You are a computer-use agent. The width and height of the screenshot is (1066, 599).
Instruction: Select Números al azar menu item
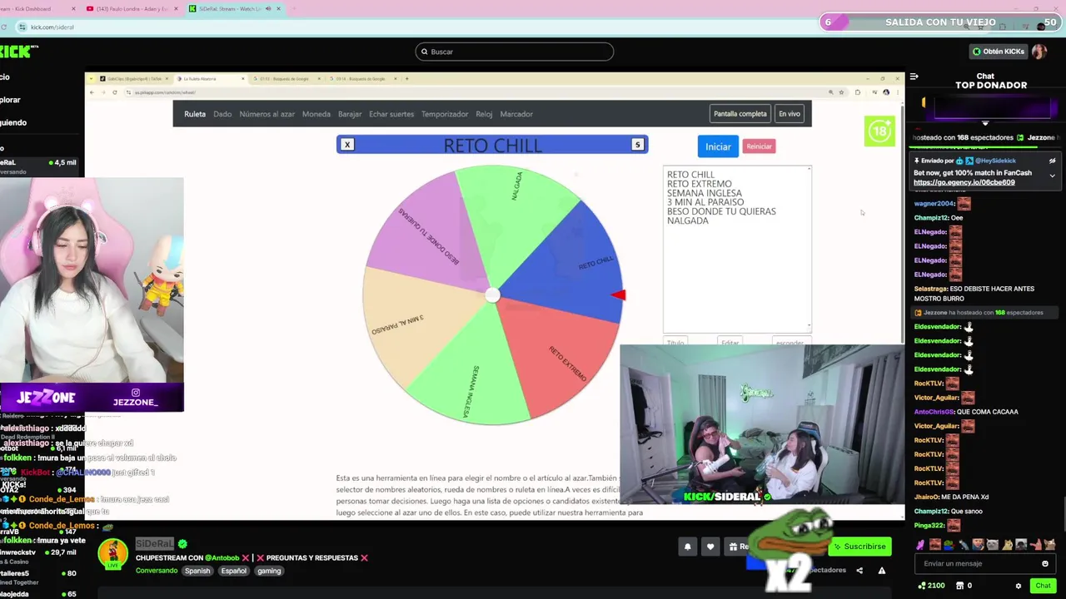click(266, 114)
